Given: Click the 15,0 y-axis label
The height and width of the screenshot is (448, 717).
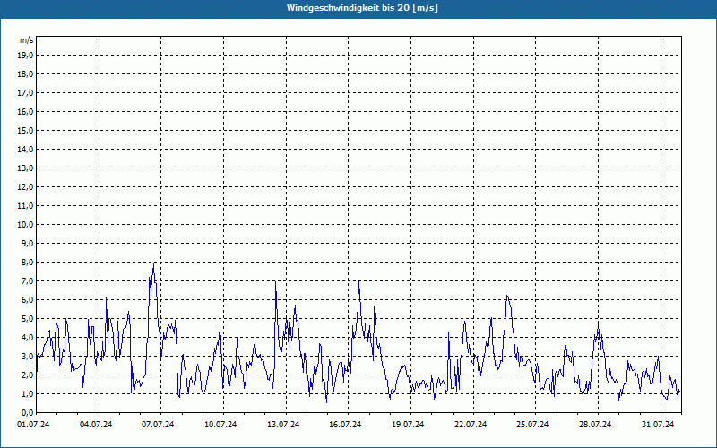Looking at the screenshot, I should click(x=25, y=130).
